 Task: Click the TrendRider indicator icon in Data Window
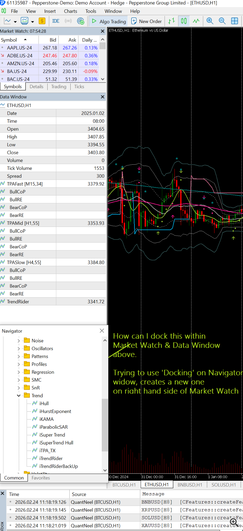click(3, 301)
